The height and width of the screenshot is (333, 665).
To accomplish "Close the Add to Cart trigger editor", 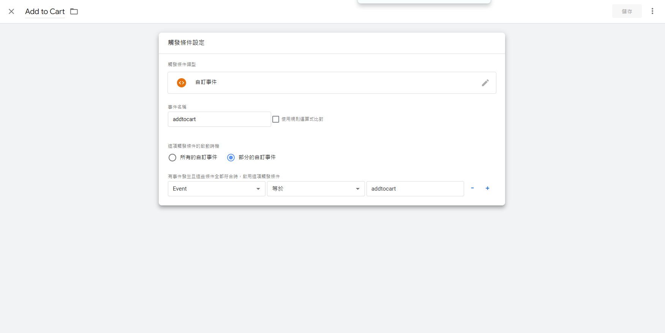I will pos(11,11).
